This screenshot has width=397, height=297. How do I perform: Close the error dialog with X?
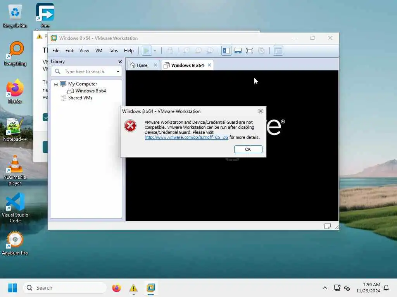260,111
